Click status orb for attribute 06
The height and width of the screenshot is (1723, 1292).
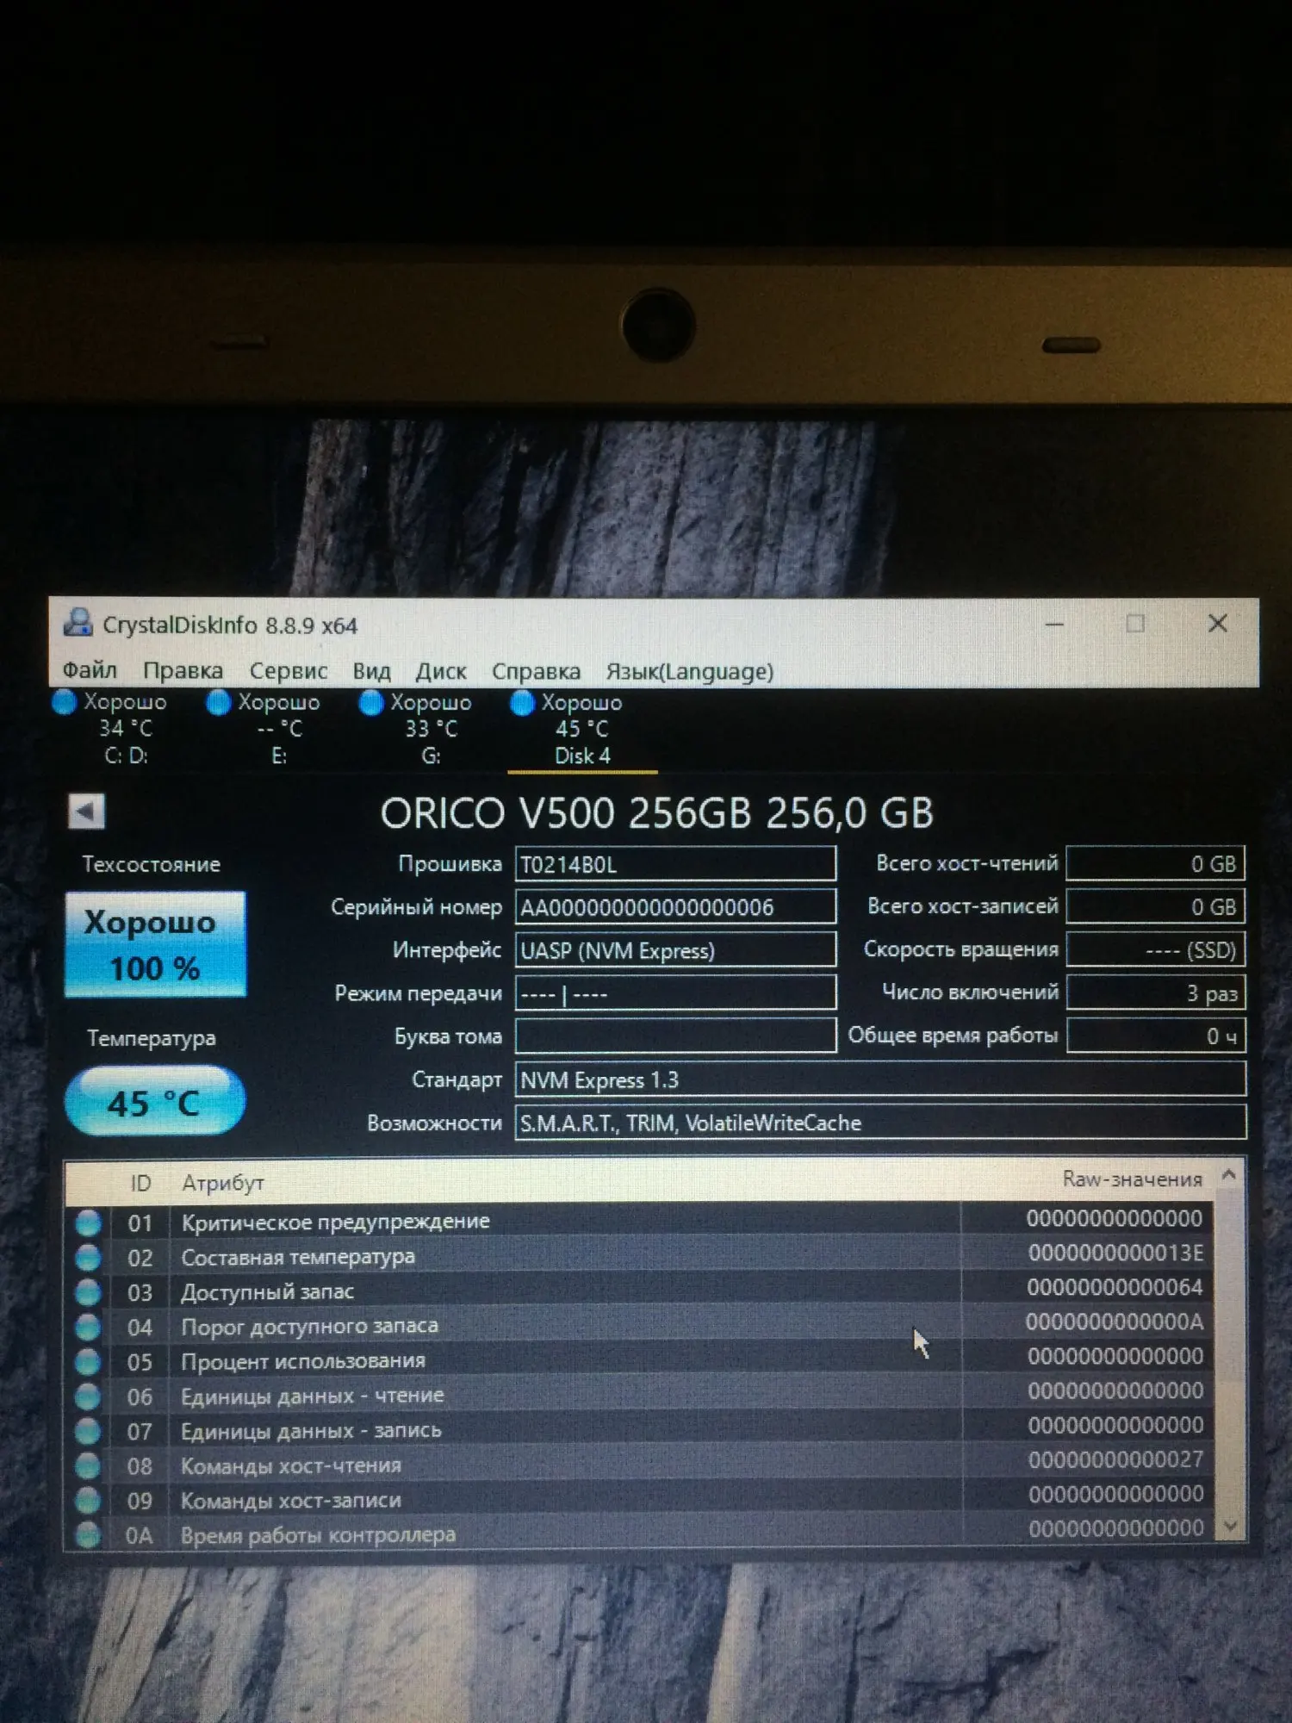pyautogui.click(x=88, y=1396)
